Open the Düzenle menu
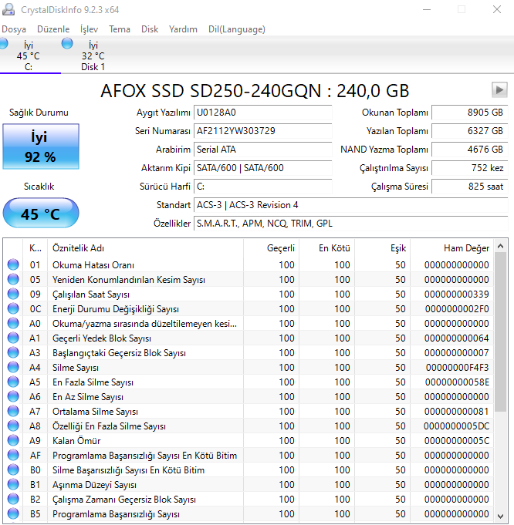The height and width of the screenshot is (525, 514). click(x=53, y=29)
